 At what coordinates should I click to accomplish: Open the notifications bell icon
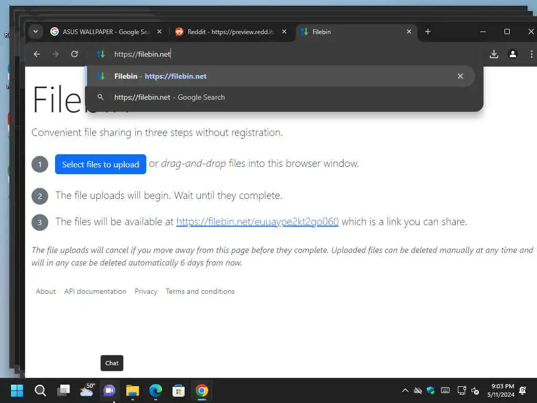point(523,390)
